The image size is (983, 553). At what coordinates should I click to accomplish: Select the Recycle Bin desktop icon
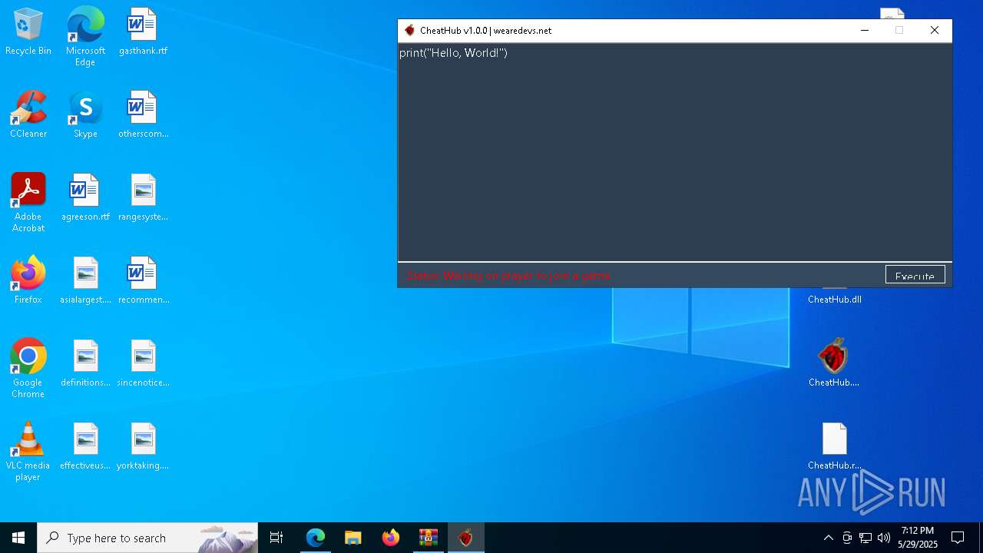coord(28,32)
